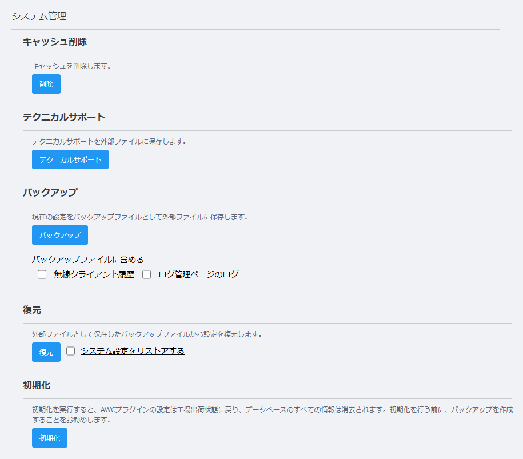Click the text キャッシュを削除します。
The width and height of the screenshot is (523, 459).
point(71,66)
